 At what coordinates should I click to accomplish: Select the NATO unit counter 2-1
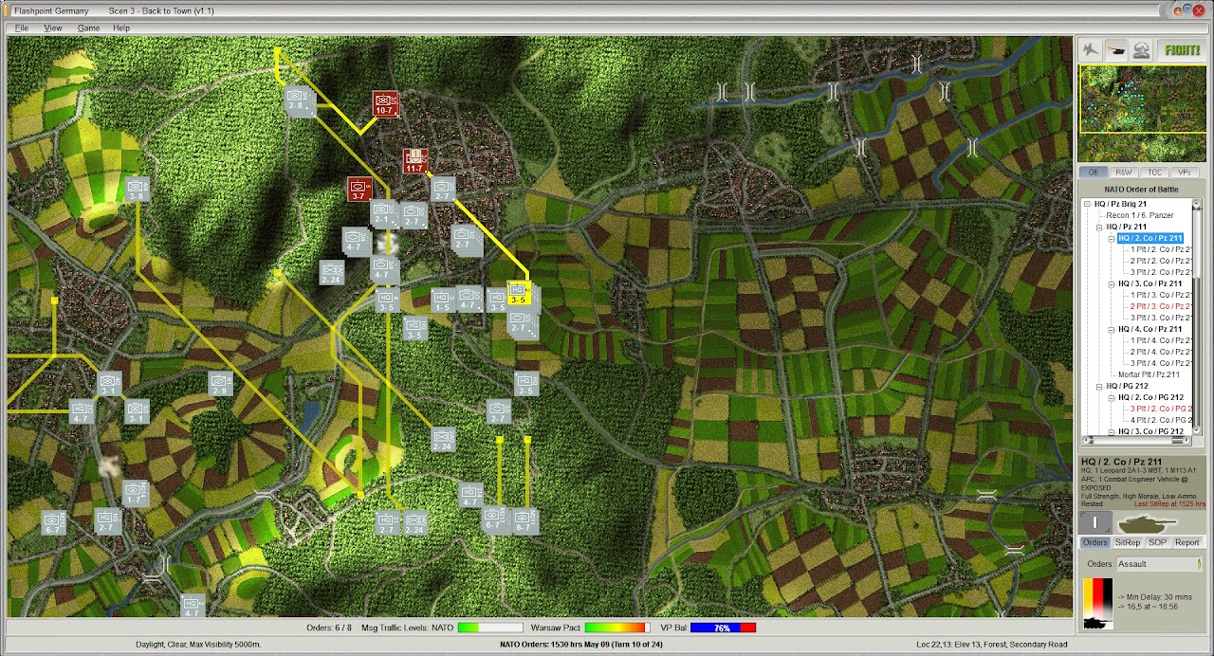tap(382, 212)
